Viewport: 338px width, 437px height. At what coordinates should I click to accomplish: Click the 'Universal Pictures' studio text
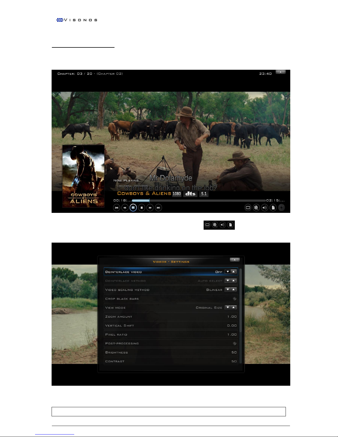tap(132, 186)
